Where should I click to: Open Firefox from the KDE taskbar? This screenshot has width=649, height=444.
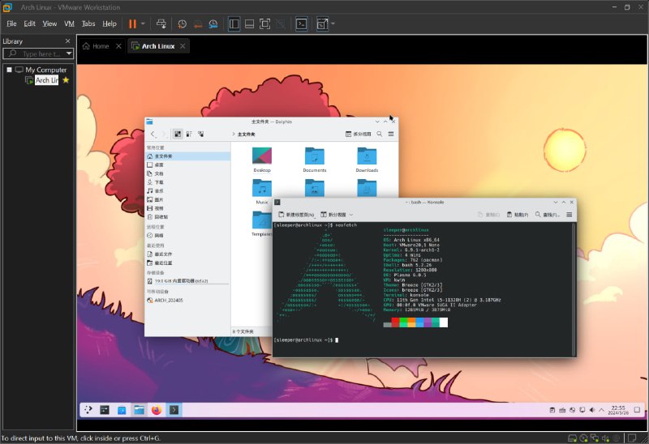pyautogui.click(x=157, y=410)
